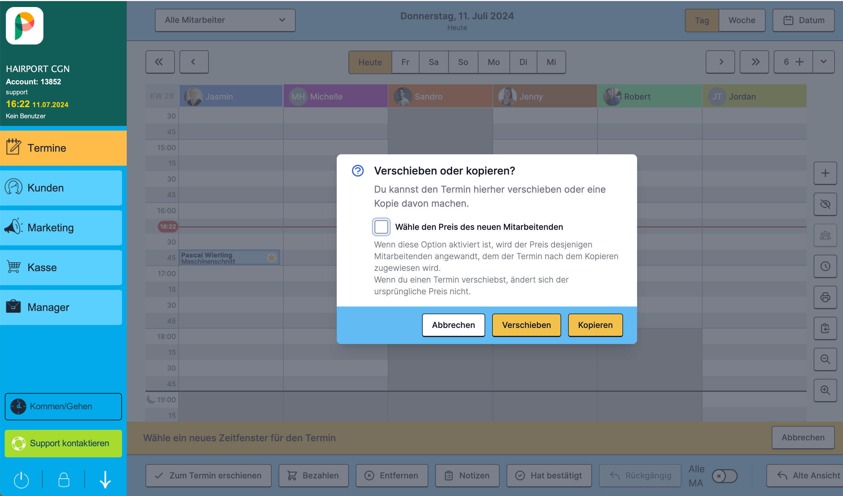Click the zoom in magnifier icon
843x496 pixels.
[x=825, y=390]
